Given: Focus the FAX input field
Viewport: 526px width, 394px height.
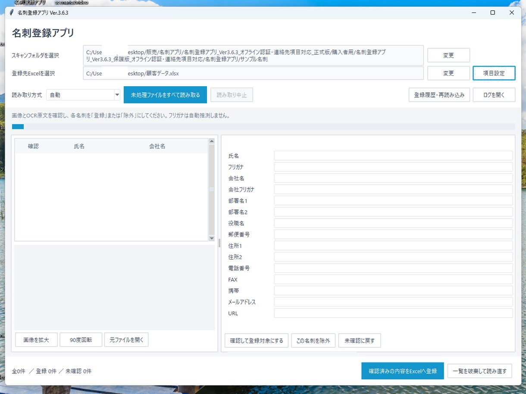Looking at the screenshot, I should (x=393, y=279).
